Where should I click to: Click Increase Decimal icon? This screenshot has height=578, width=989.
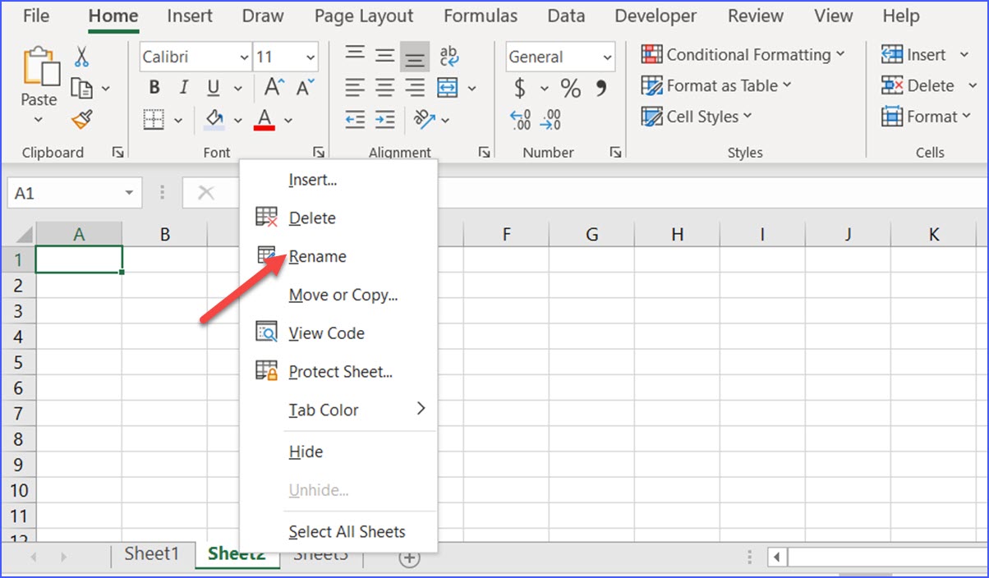520,120
